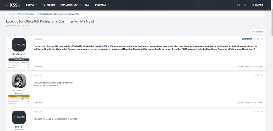Image resolution: width=273 pixels, height=131 pixels.
Task: Open the FAQ navigation item
Action: (x=87, y=5)
